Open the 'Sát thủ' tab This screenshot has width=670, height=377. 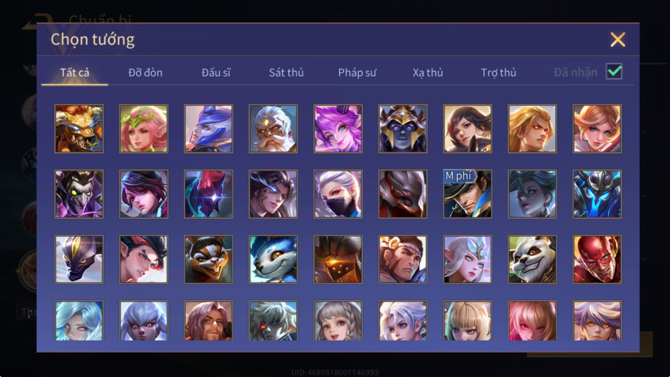pos(286,73)
